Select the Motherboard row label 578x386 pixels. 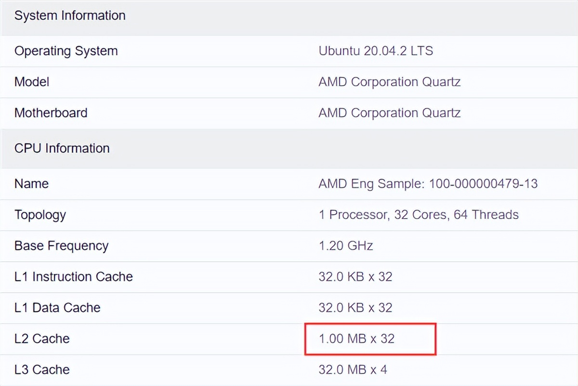(51, 113)
